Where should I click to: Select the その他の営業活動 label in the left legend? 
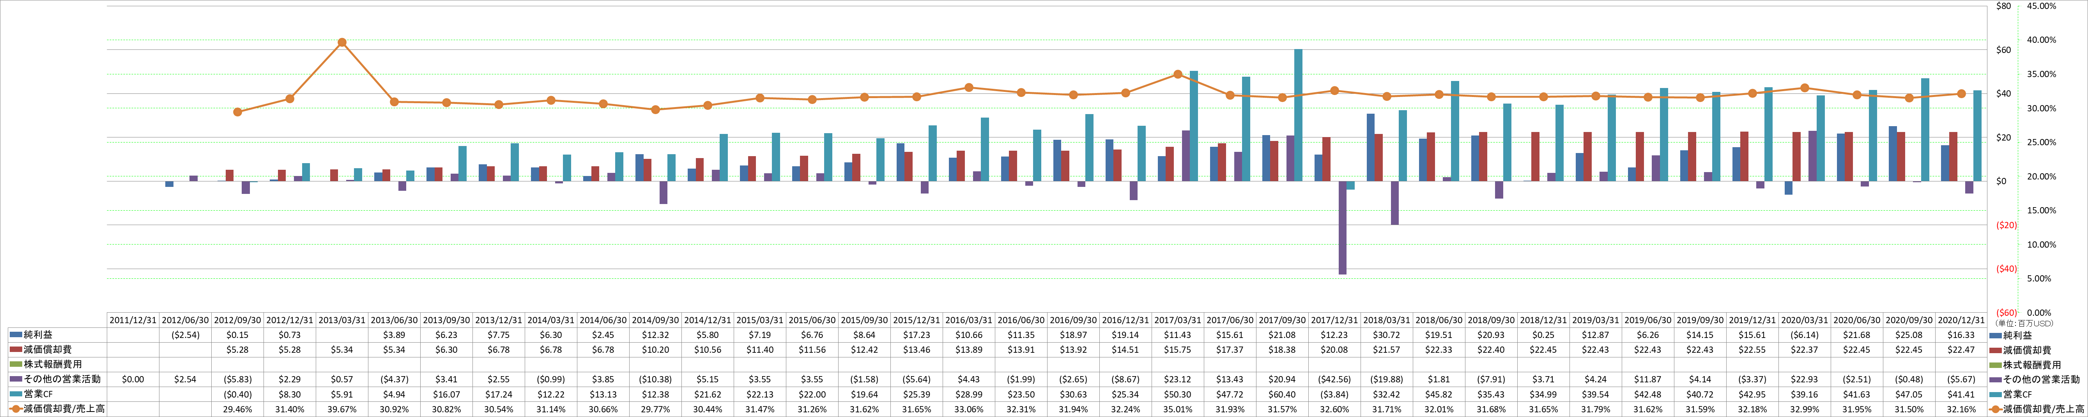pyautogui.click(x=62, y=379)
